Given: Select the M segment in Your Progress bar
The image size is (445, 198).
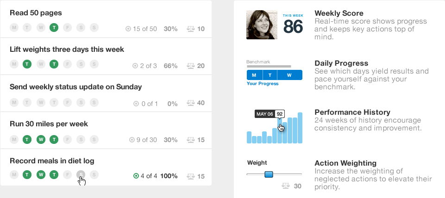Looking at the screenshot, I should pos(254,75).
